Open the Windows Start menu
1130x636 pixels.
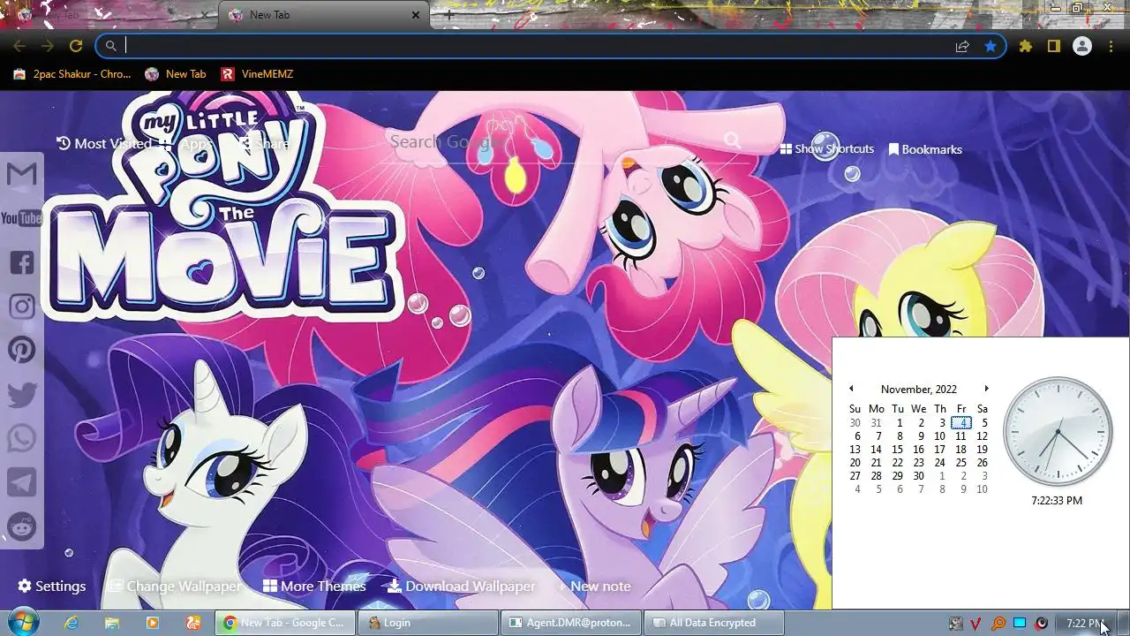coord(21,623)
